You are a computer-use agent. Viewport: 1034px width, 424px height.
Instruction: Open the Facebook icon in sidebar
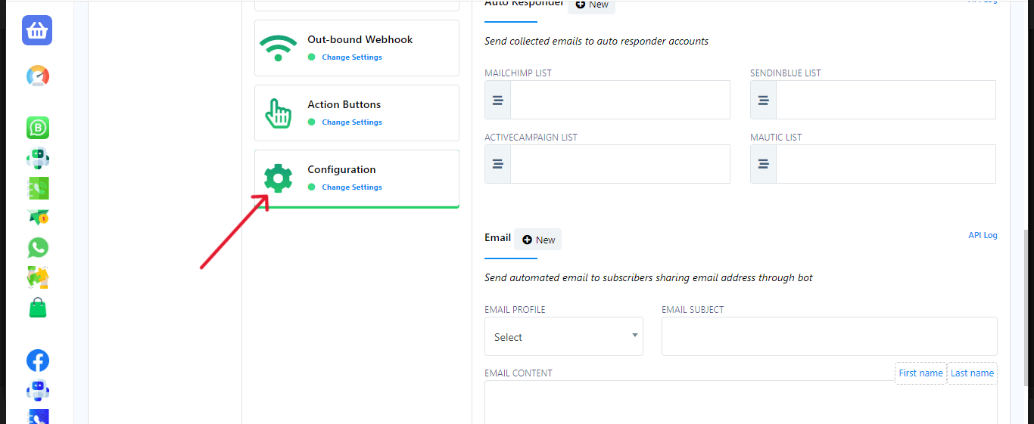click(38, 361)
